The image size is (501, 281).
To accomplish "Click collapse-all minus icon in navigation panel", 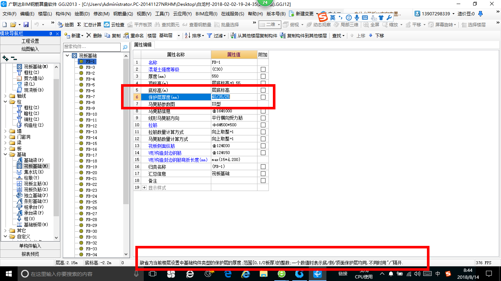I will point(14,58).
